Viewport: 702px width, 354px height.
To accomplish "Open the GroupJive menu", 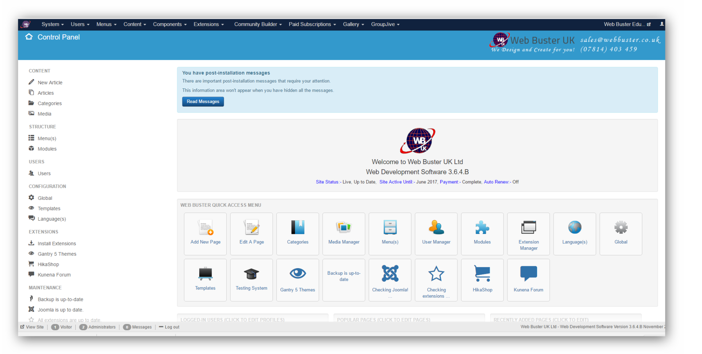I will click(x=385, y=24).
